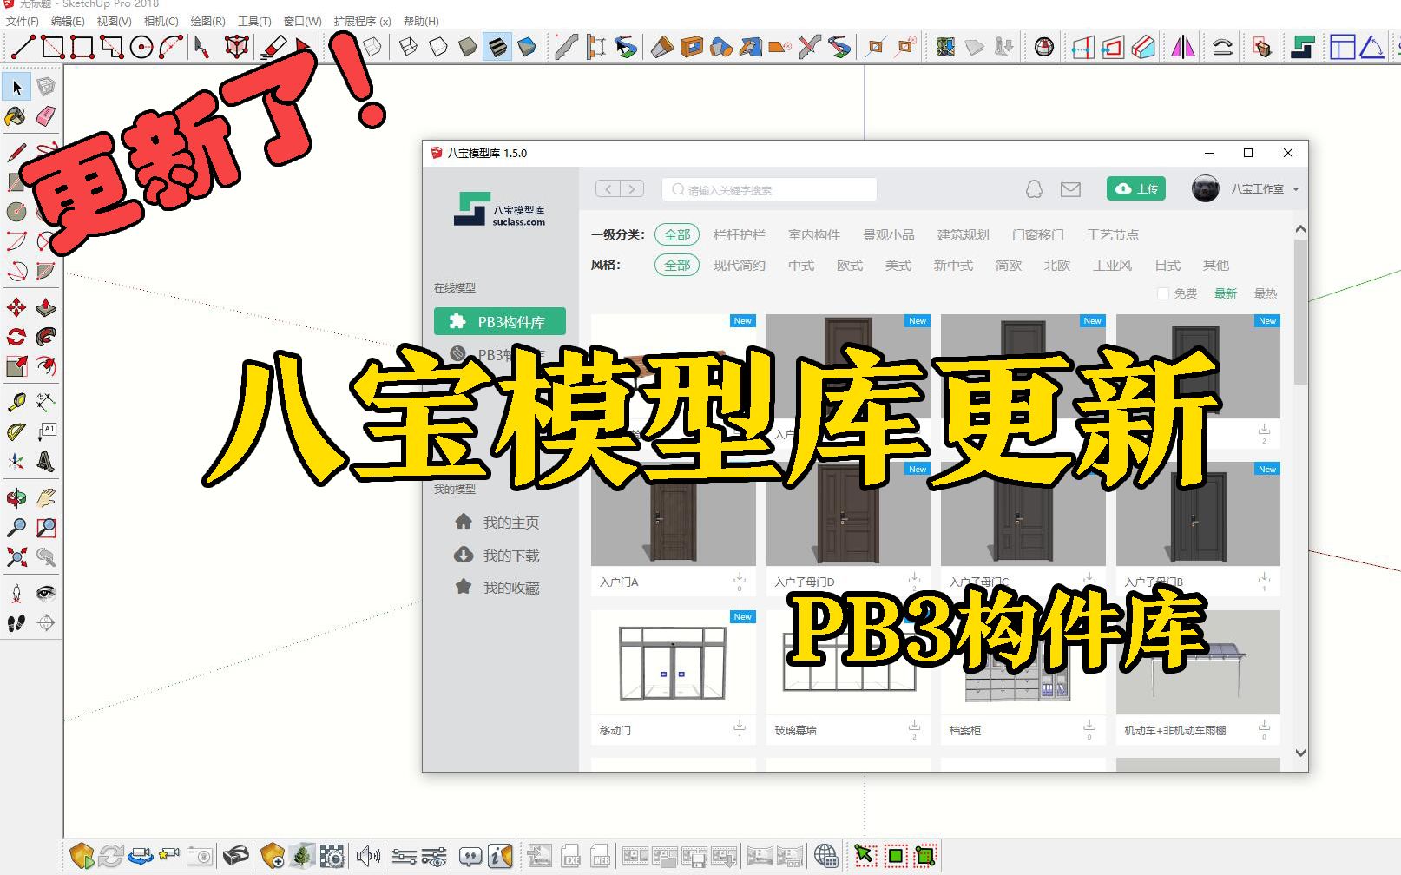
Task: Select the Walk footprints tool
Action: [x=16, y=623]
